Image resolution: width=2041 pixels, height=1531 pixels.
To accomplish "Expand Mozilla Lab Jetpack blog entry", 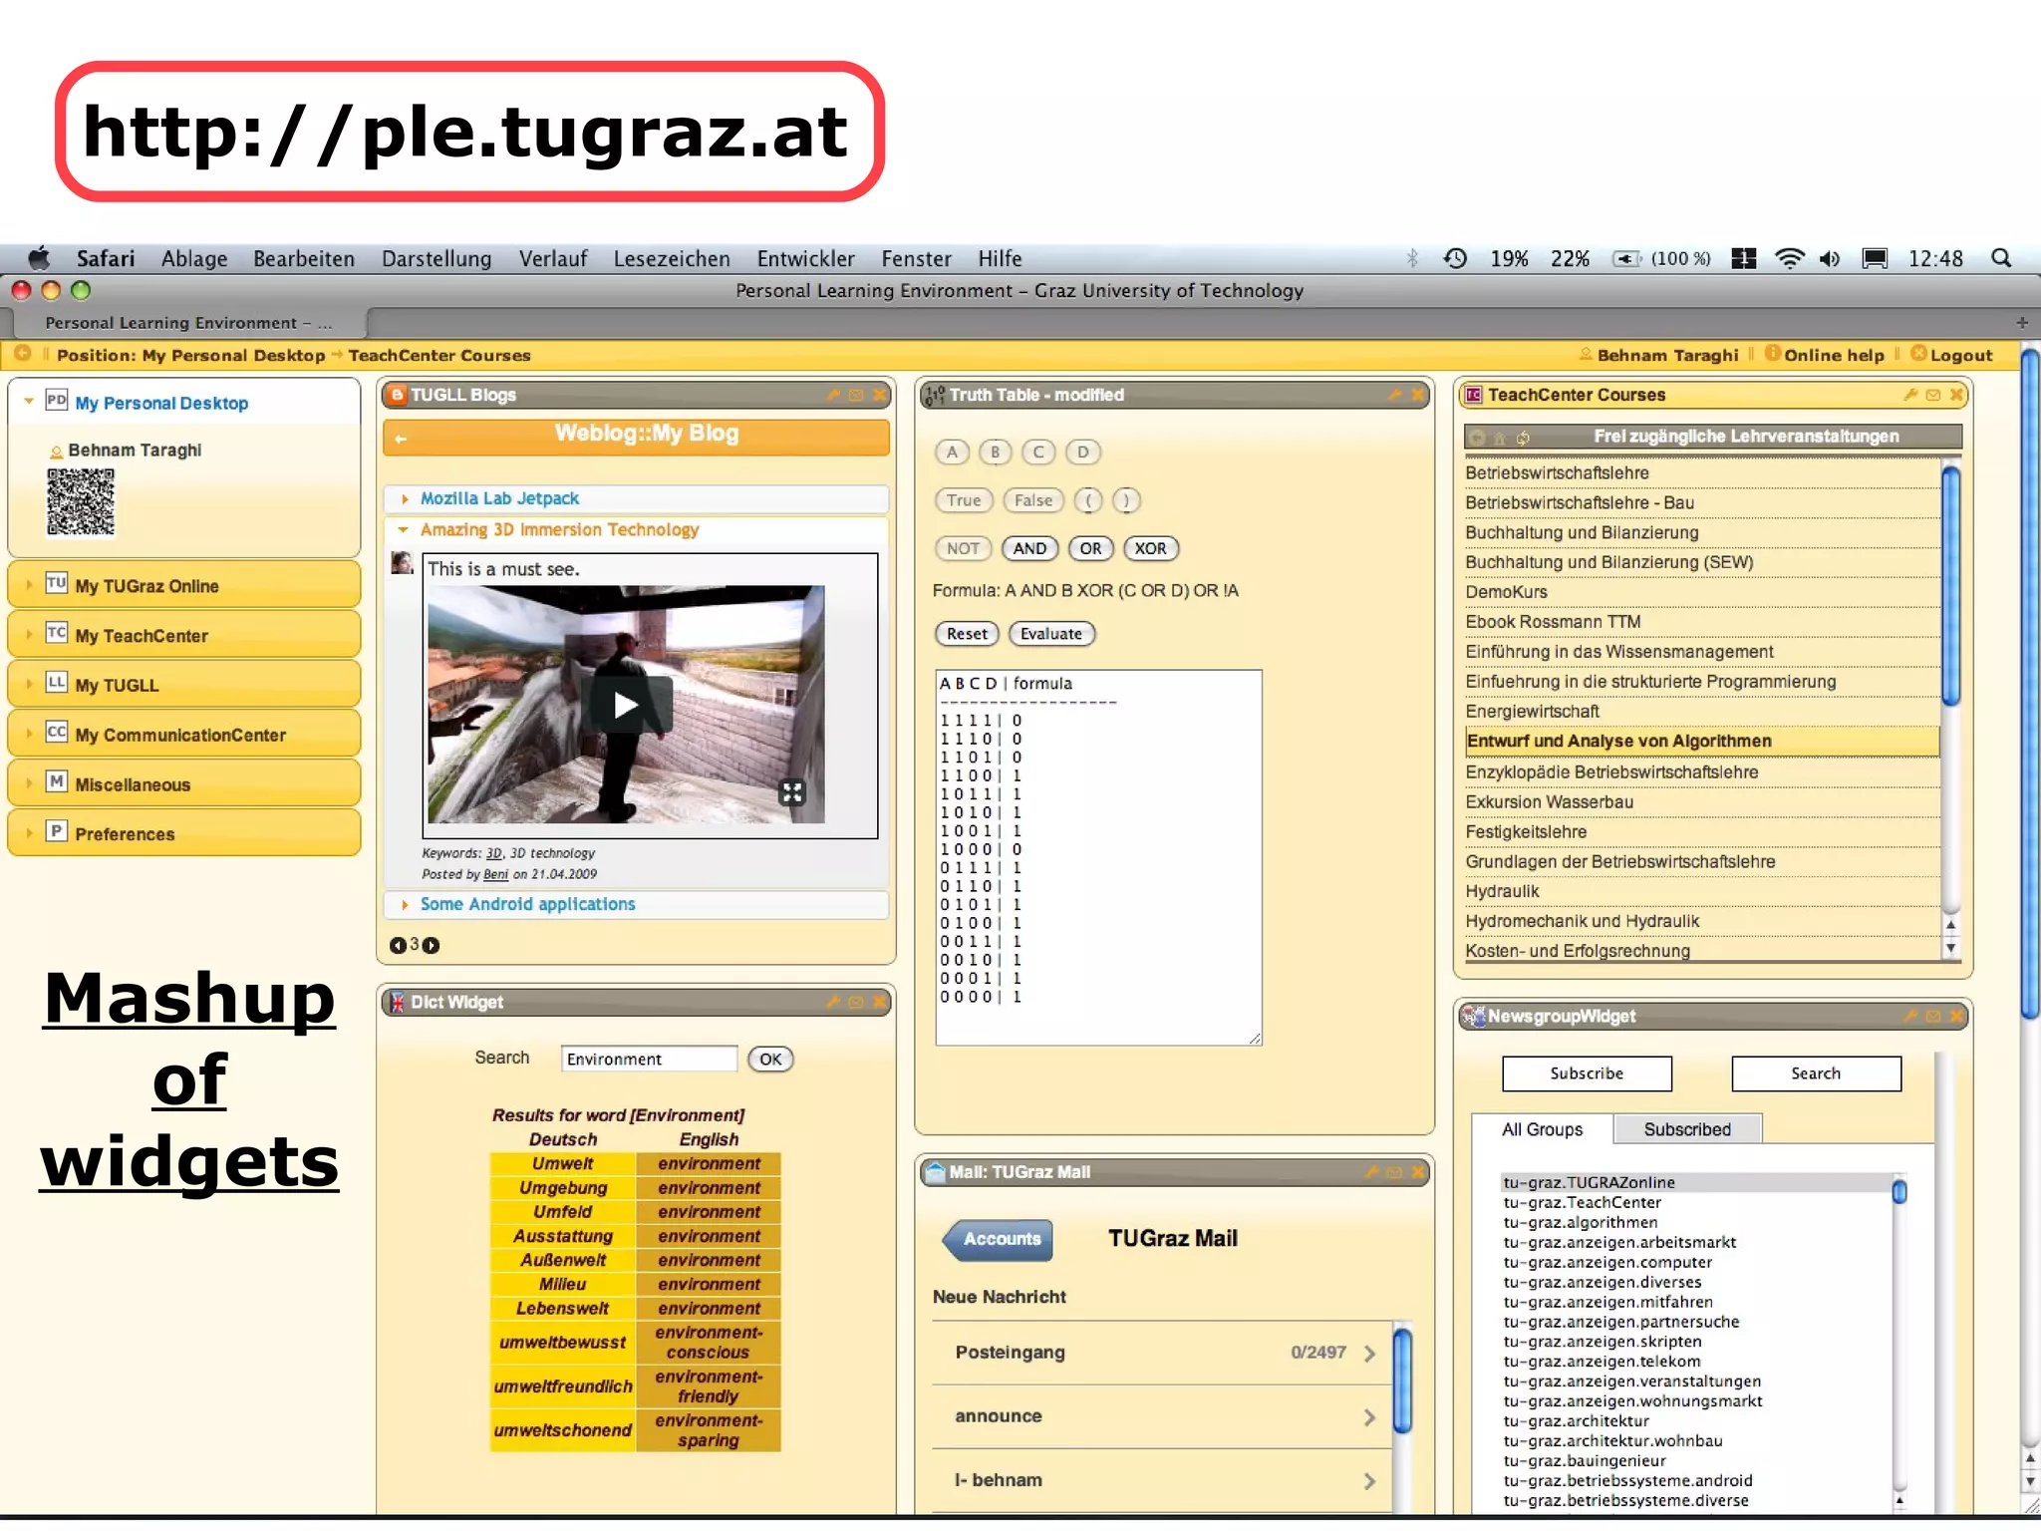I will tap(404, 498).
